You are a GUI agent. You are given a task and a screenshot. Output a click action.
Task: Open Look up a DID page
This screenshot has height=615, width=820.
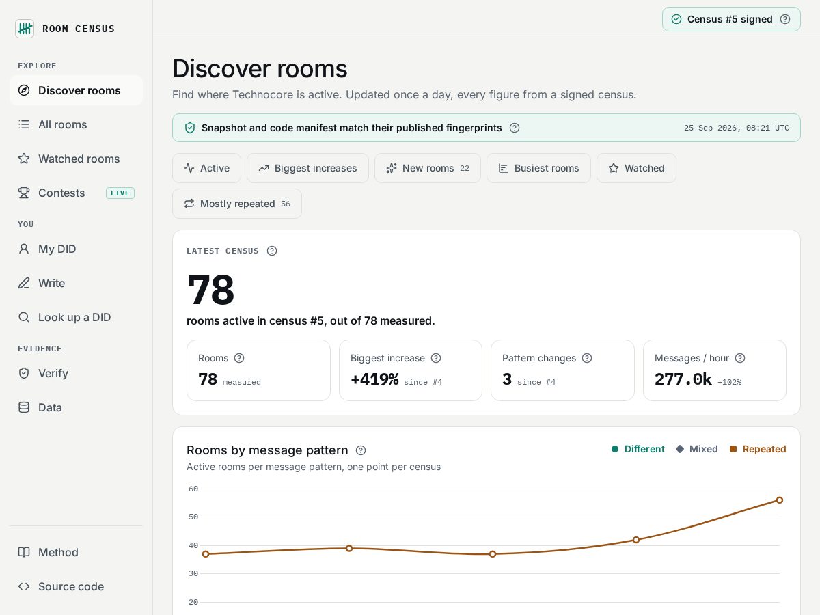tap(76, 317)
